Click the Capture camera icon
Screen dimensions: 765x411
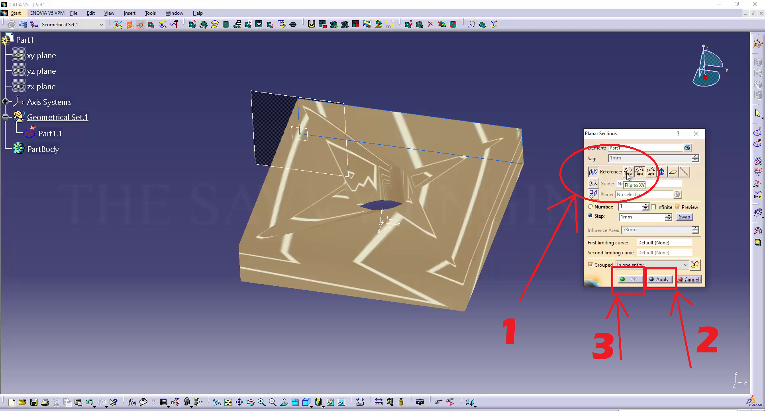tap(420, 402)
